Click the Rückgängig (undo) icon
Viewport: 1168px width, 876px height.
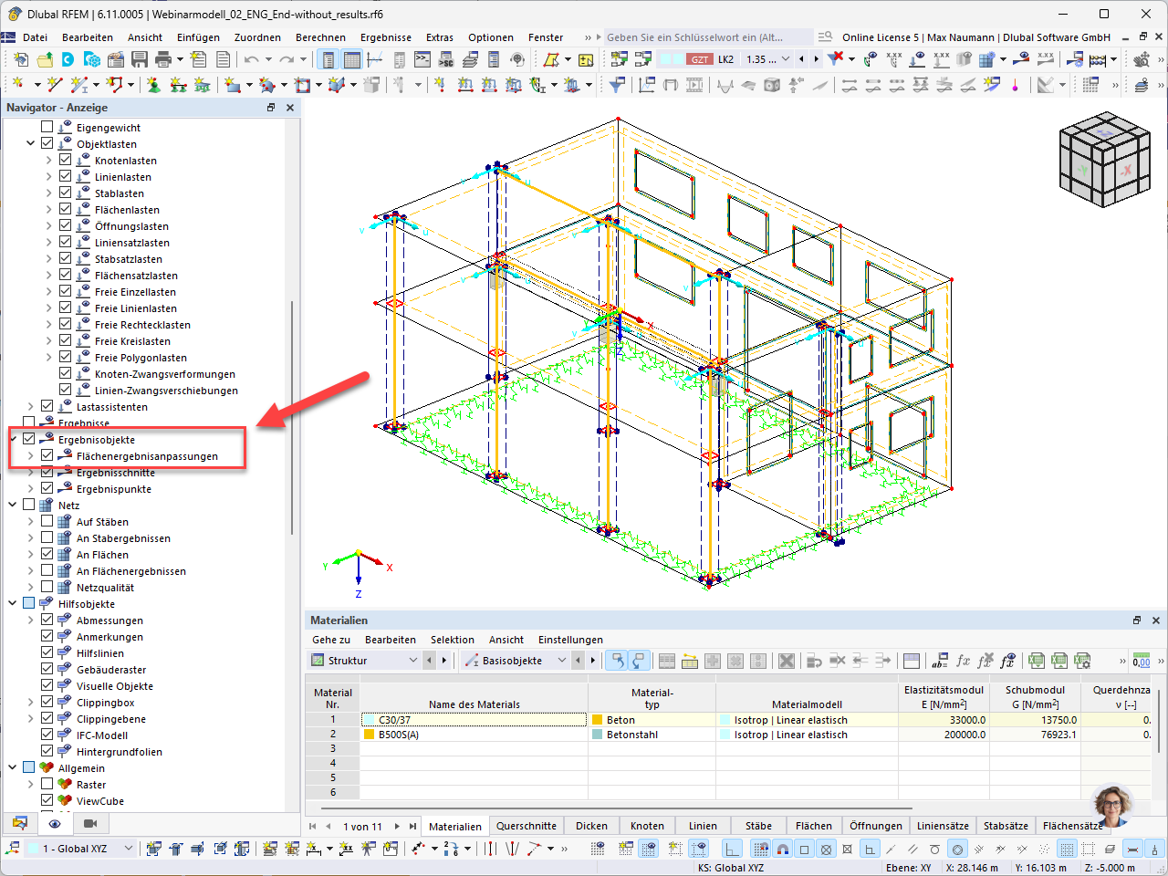pos(251,57)
